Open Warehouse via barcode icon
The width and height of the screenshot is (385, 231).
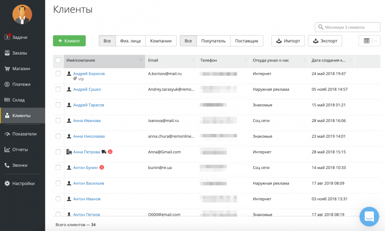(7, 100)
